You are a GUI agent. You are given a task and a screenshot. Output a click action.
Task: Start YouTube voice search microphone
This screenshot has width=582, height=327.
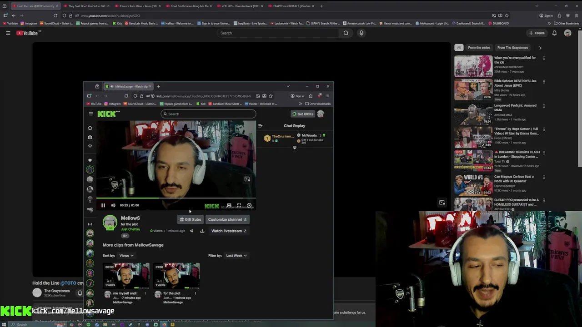(x=361, y=33)
